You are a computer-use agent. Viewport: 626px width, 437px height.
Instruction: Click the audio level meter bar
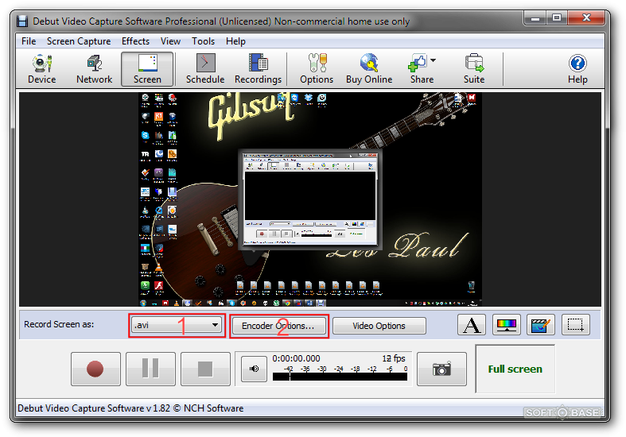coord(340,377)
